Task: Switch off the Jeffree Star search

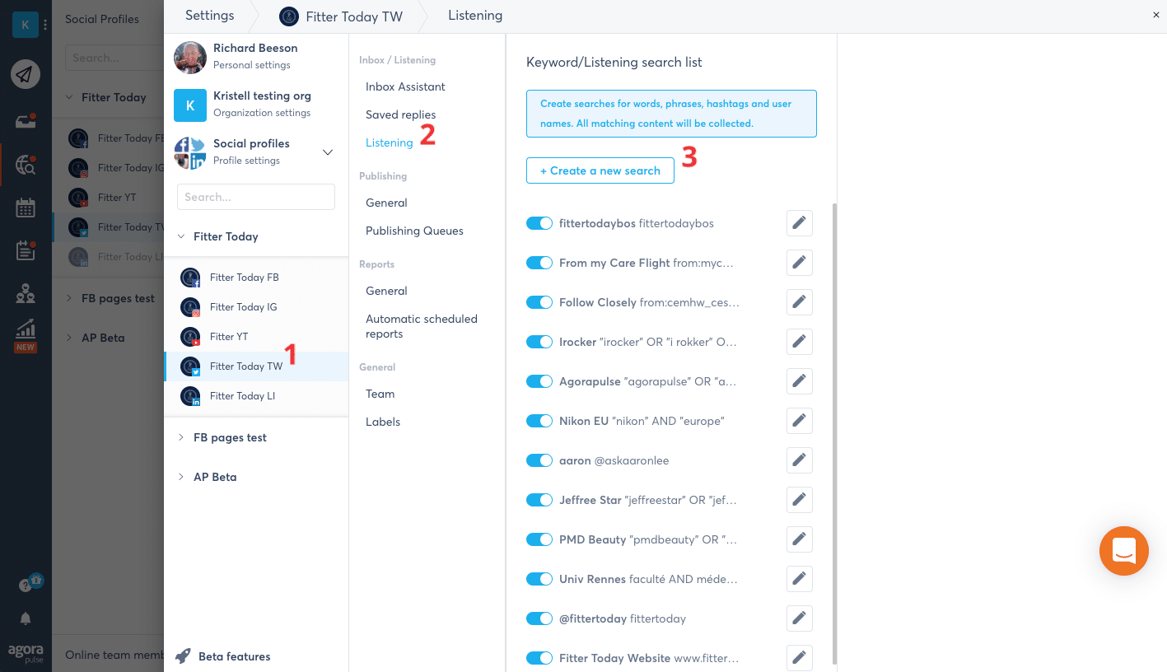Action: coord(539,500)
